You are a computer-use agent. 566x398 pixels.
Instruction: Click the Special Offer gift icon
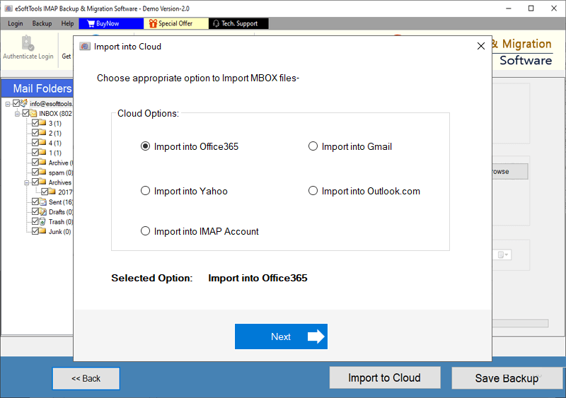point(151,23)
